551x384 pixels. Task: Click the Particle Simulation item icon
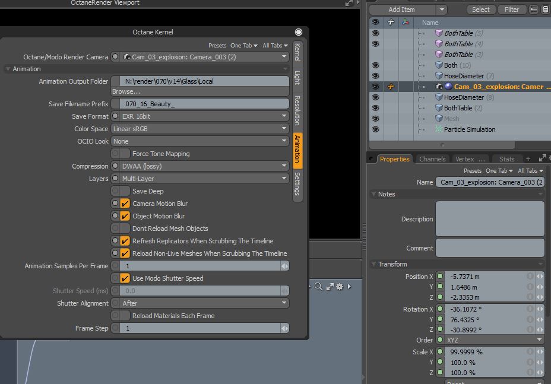point(439,129)
